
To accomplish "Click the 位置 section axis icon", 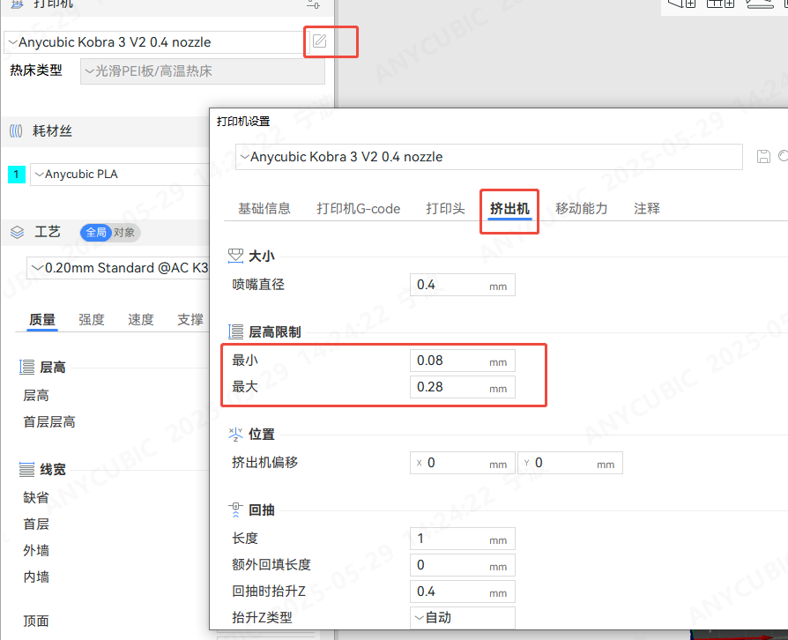I will tap(235, 434).
